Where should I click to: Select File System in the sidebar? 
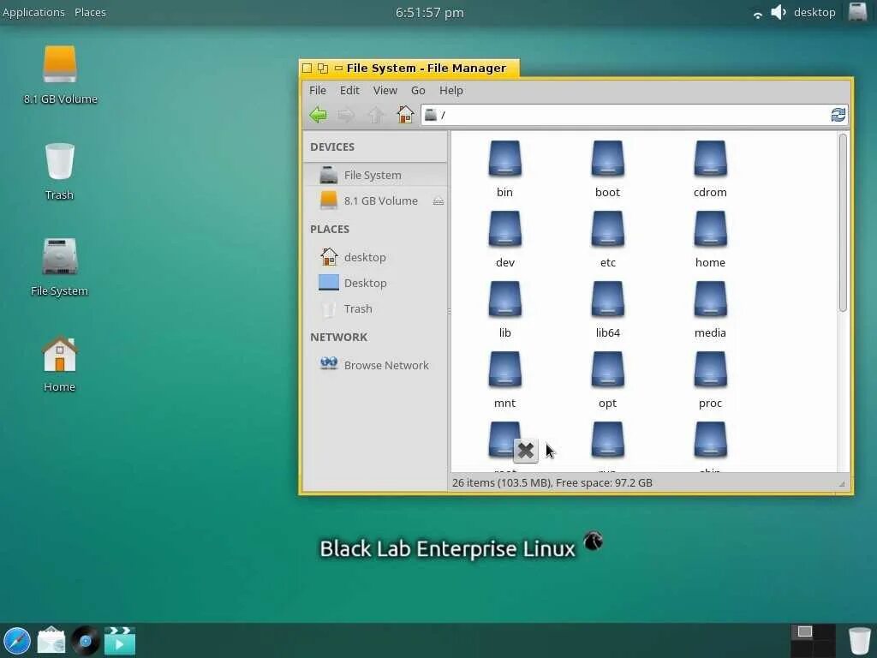[375, 175]
